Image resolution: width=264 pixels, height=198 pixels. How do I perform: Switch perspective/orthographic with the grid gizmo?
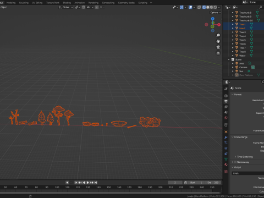218,53
